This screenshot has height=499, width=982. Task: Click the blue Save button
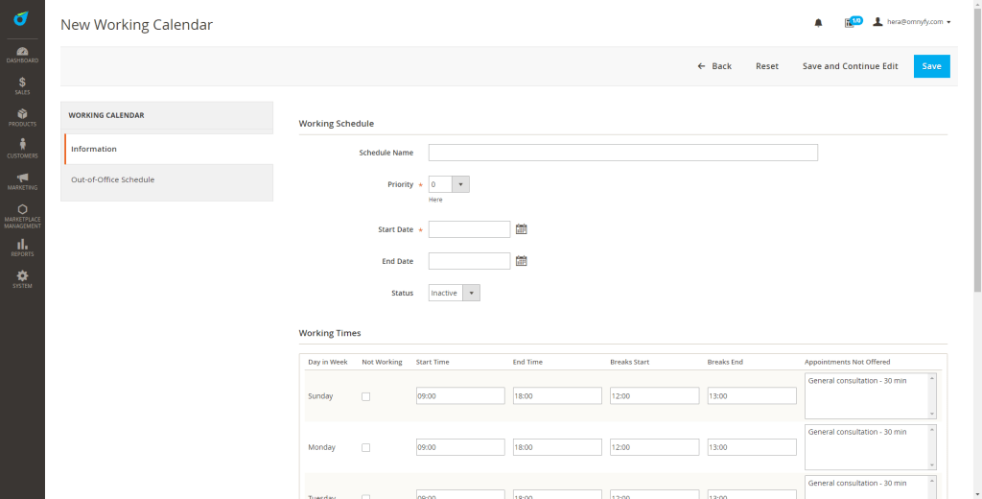(x=931, y=66)
